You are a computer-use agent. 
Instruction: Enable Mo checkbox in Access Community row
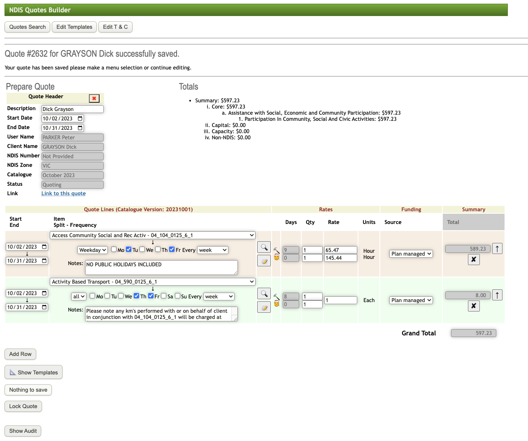point(114,249)
